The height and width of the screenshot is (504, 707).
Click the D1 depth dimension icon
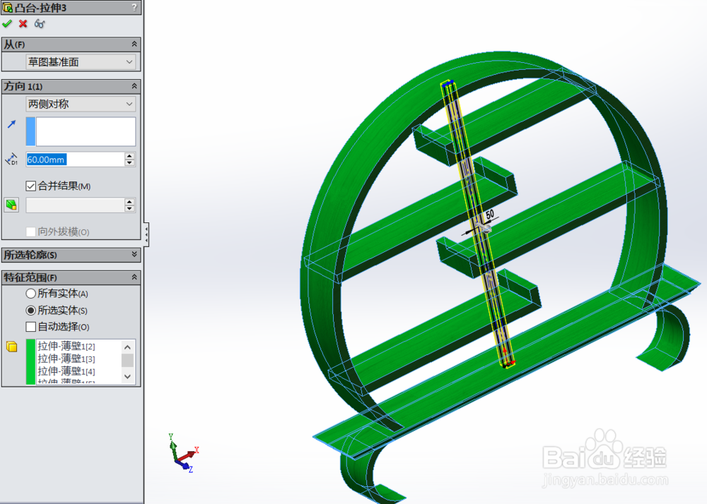click(x=10, y=159)
